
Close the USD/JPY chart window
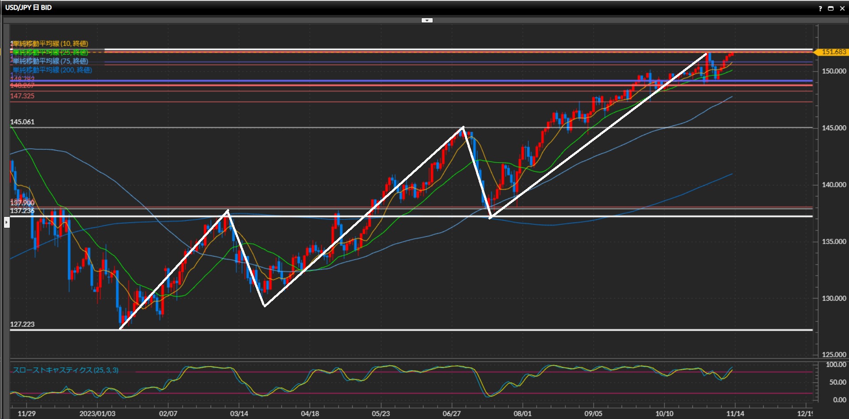pyautogui.click(x=841, y=8)
